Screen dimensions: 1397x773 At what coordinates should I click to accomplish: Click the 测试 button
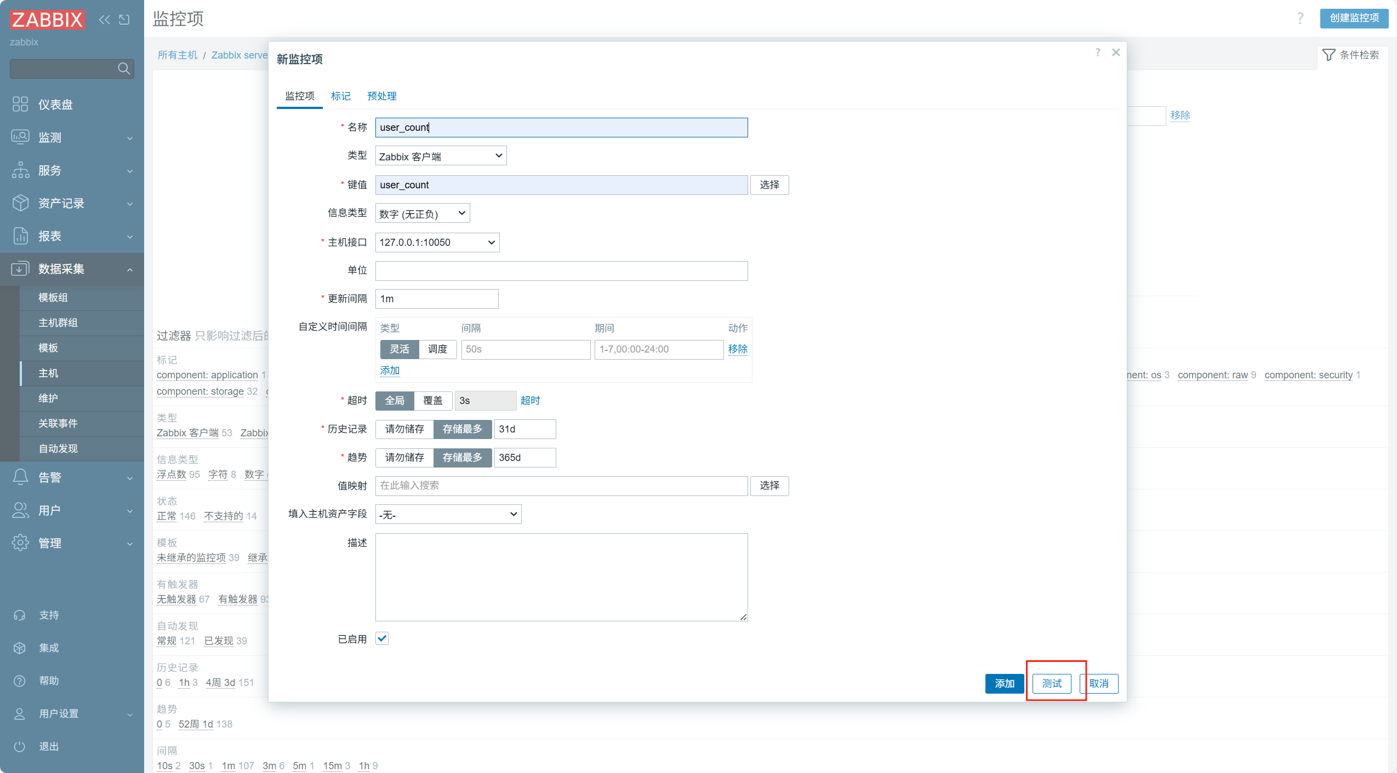[1051, 683]
